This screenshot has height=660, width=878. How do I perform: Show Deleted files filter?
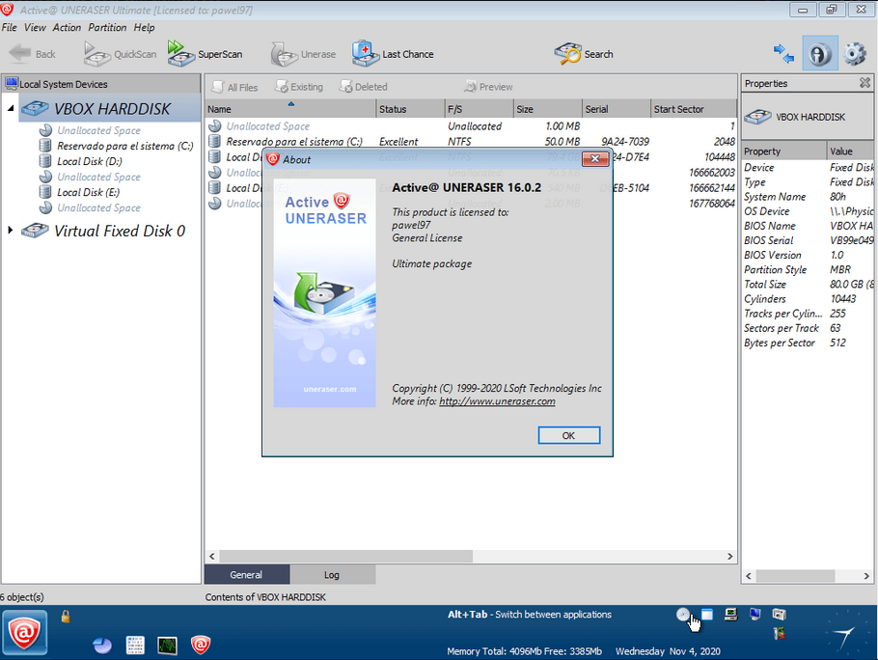coord(364,87)
